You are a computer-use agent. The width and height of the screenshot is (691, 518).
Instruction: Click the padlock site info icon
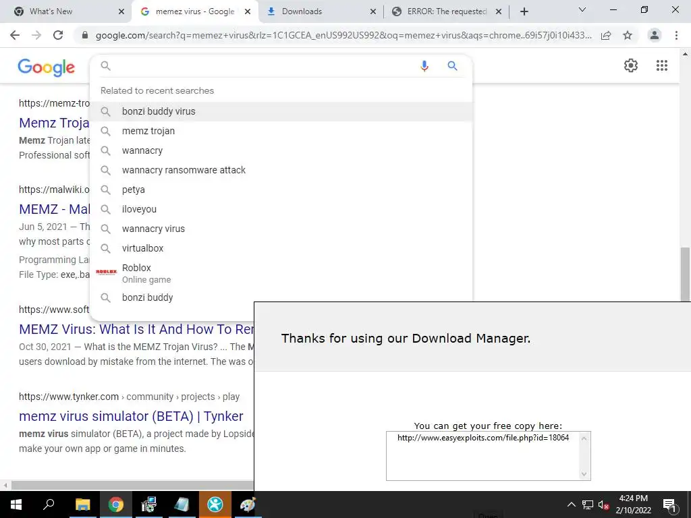click(85, 35)
